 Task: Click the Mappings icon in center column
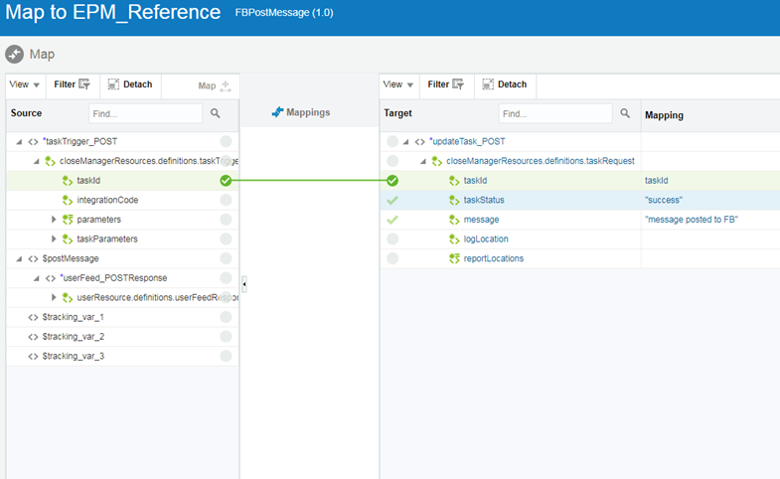(x=277, y=112)
